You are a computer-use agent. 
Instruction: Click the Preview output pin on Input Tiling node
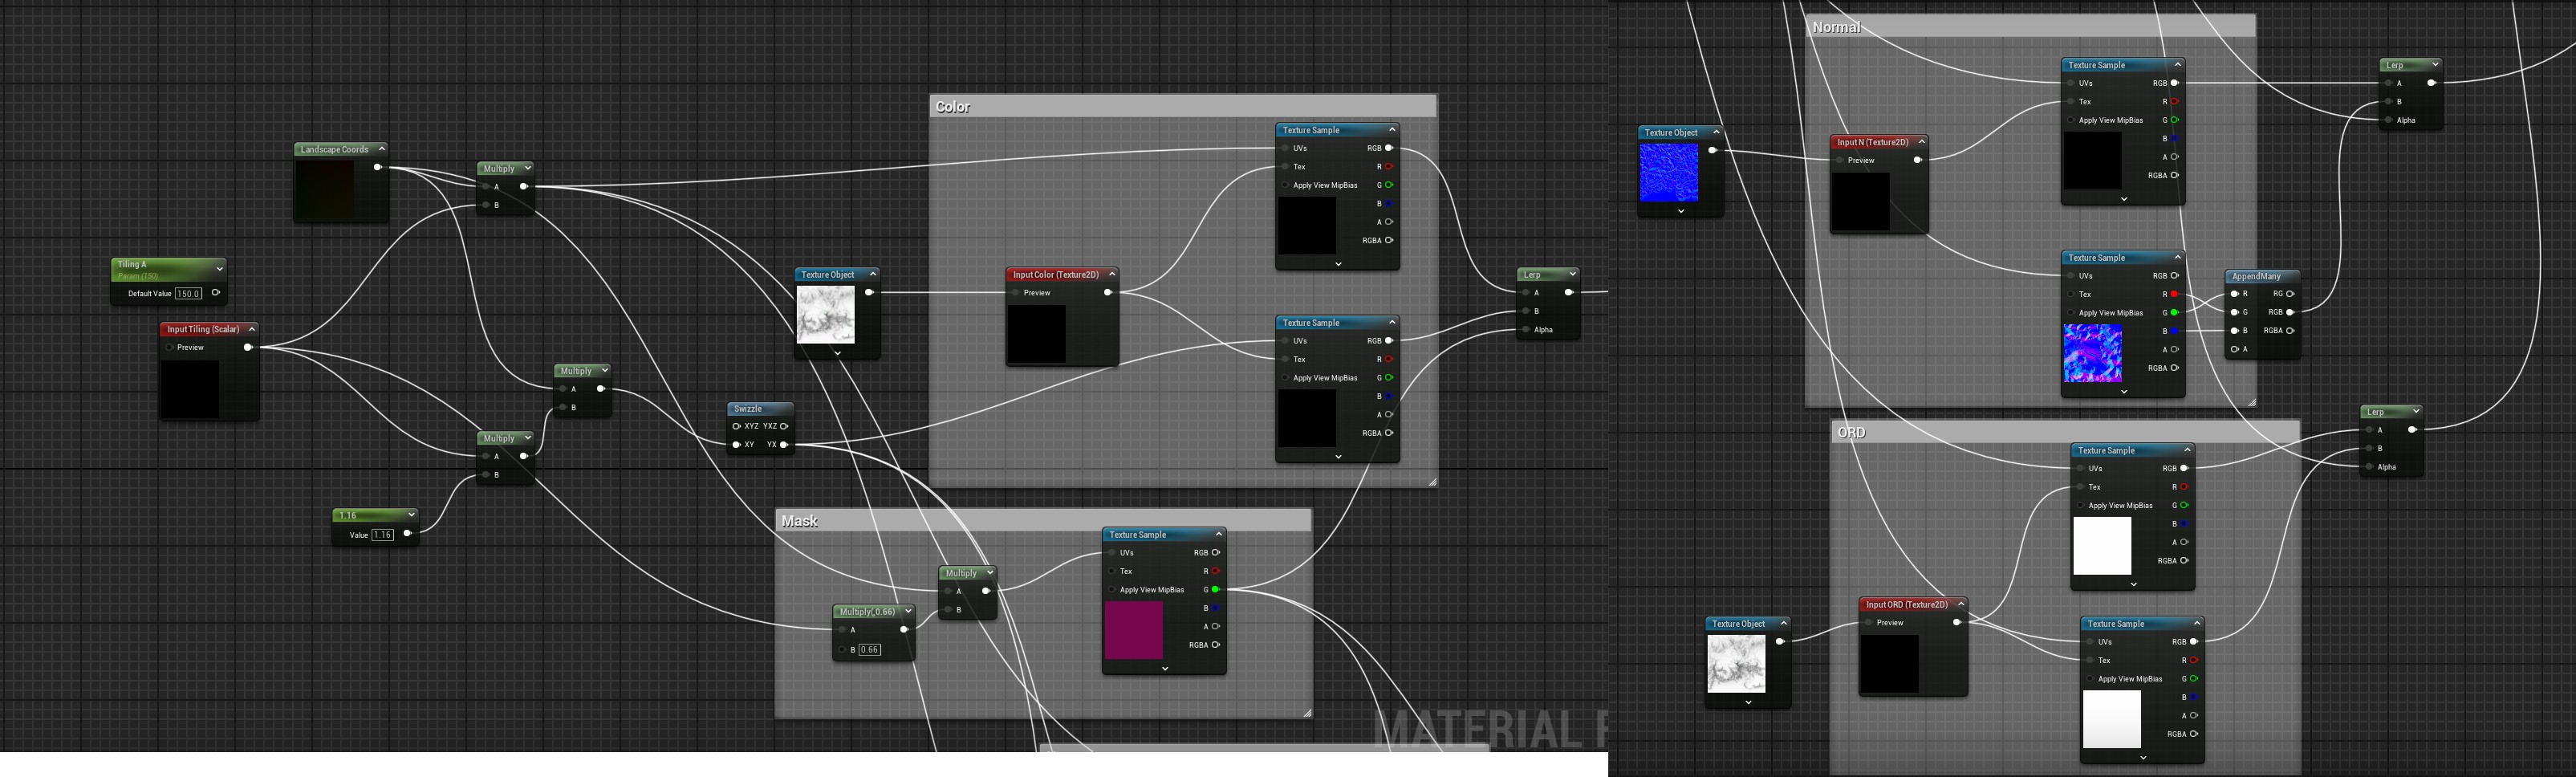pyautogui.click(x=248, y=347)
